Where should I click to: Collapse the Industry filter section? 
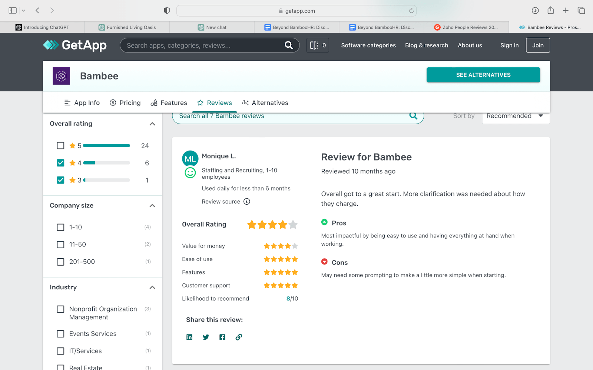pos(152,287)
